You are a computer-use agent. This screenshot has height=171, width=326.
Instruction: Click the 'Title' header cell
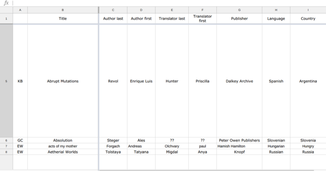(63, 19)
